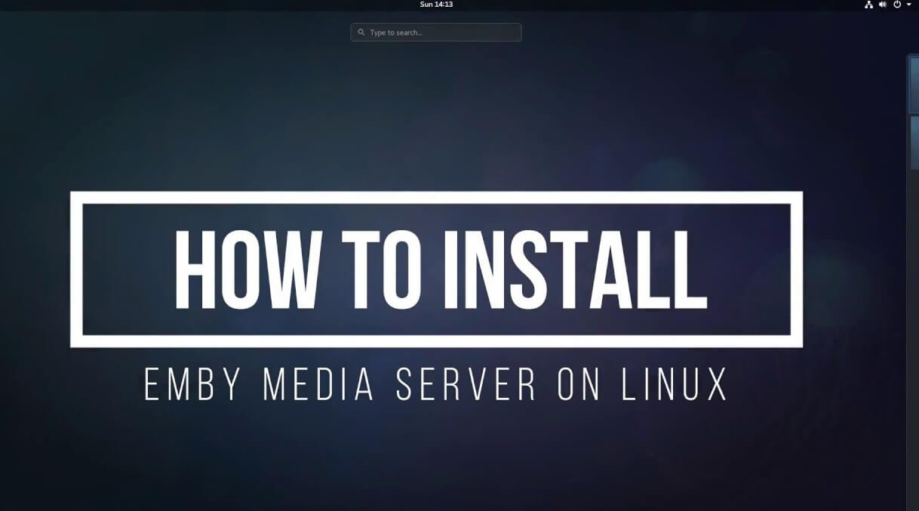This screenshot has height=511, width=919.
Task: Expand the system menu dropdown arrow
Action: (908, 5)
